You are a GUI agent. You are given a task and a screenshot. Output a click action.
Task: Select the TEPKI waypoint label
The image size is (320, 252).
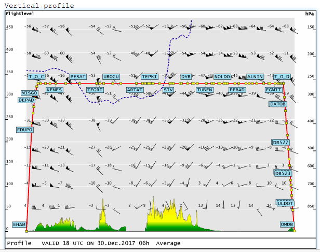(x=150, y=77)
